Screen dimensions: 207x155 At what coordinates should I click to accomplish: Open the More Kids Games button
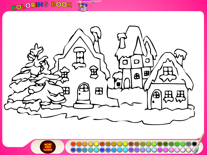[x=48, y=147]
